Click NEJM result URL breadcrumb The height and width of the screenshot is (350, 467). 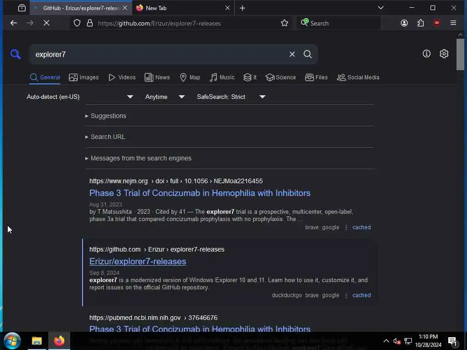click(x=176, y=181)
